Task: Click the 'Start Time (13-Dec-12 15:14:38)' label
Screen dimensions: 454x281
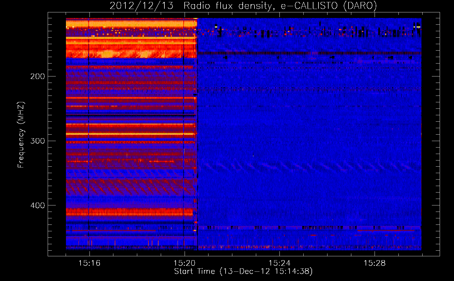Action: (x=243, y=271)
